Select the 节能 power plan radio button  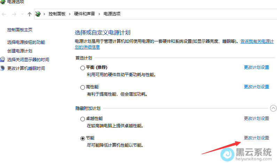pos(82,138)
